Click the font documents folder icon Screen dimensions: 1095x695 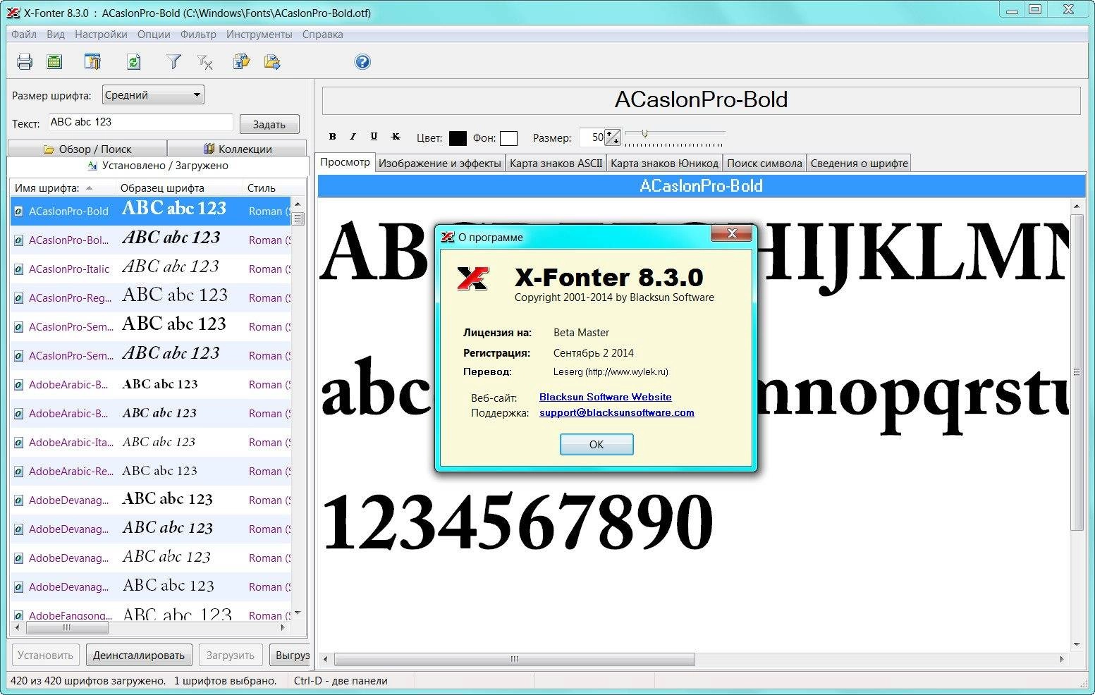(242, 62)
